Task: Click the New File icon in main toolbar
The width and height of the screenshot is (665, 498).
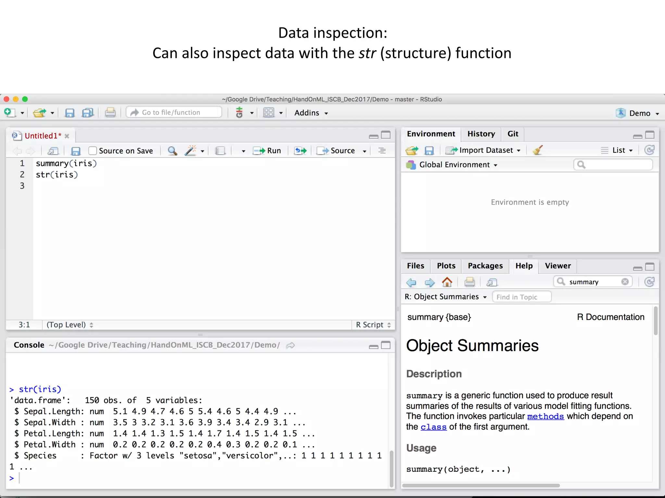Action: [10, 113]
